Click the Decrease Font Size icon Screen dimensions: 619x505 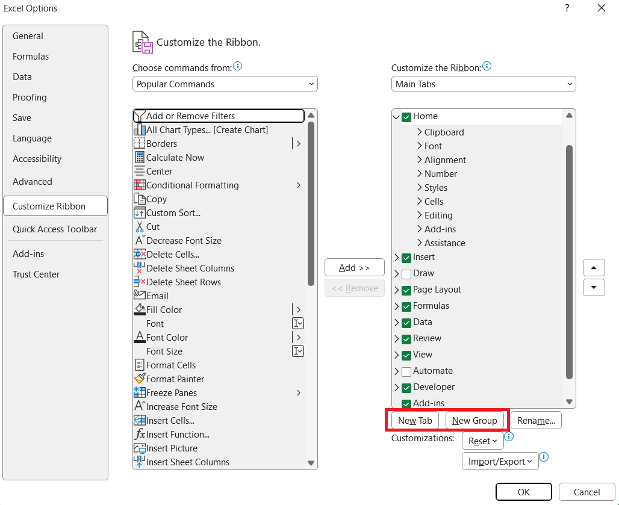tap(140, 240)
